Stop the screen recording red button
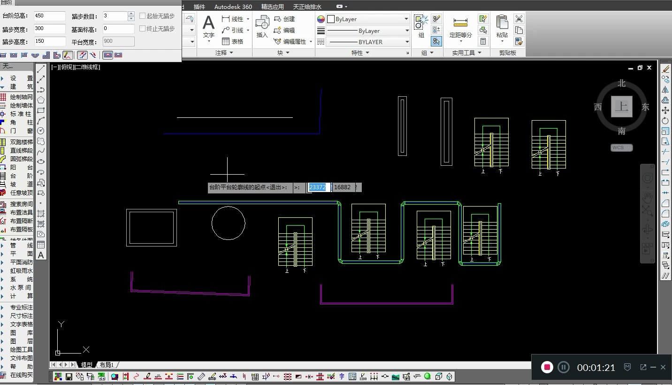672x385 pixels. (547, 367)
